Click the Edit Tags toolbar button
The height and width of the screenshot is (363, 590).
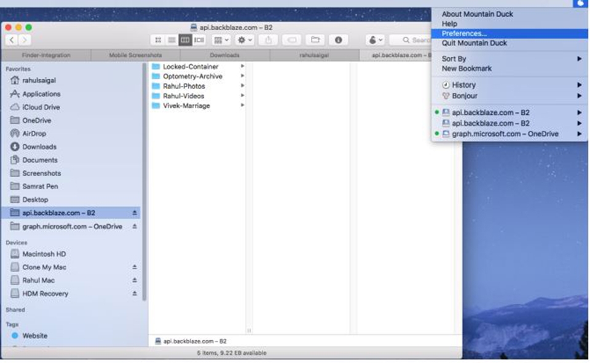[291, 40]
